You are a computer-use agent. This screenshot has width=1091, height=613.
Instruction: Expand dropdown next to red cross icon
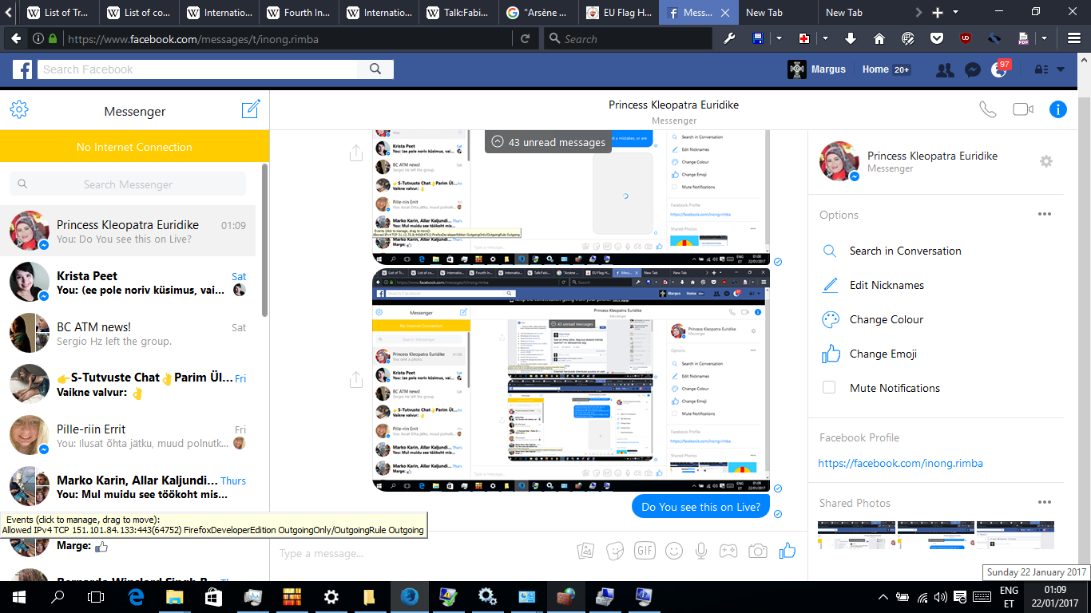(x=825, y=38)
